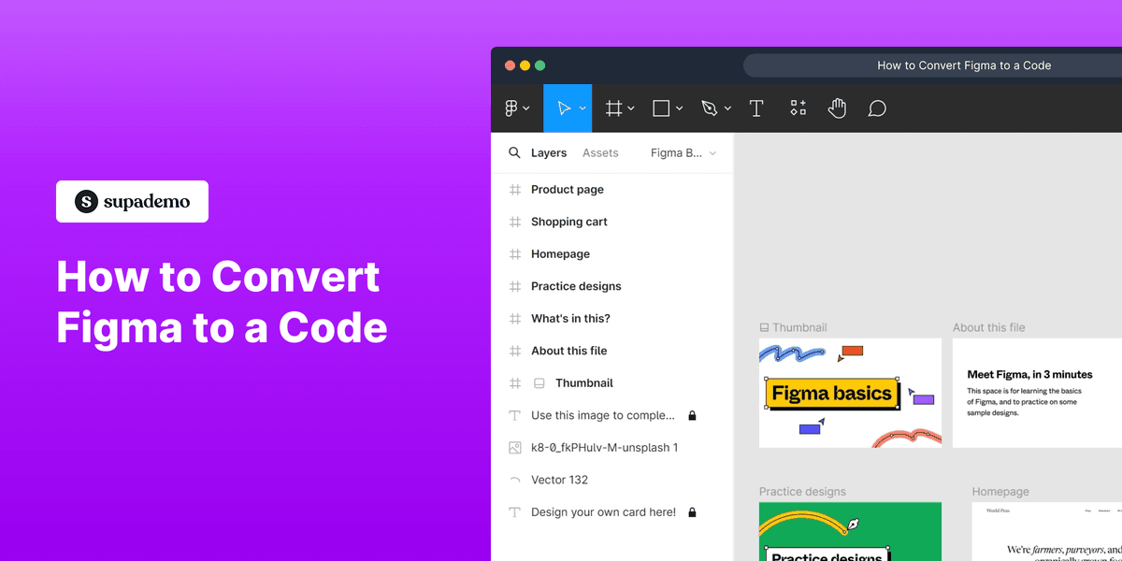Select the Pen tool
The width and height of the screenshot is (1122, 561).
(710, 108)
